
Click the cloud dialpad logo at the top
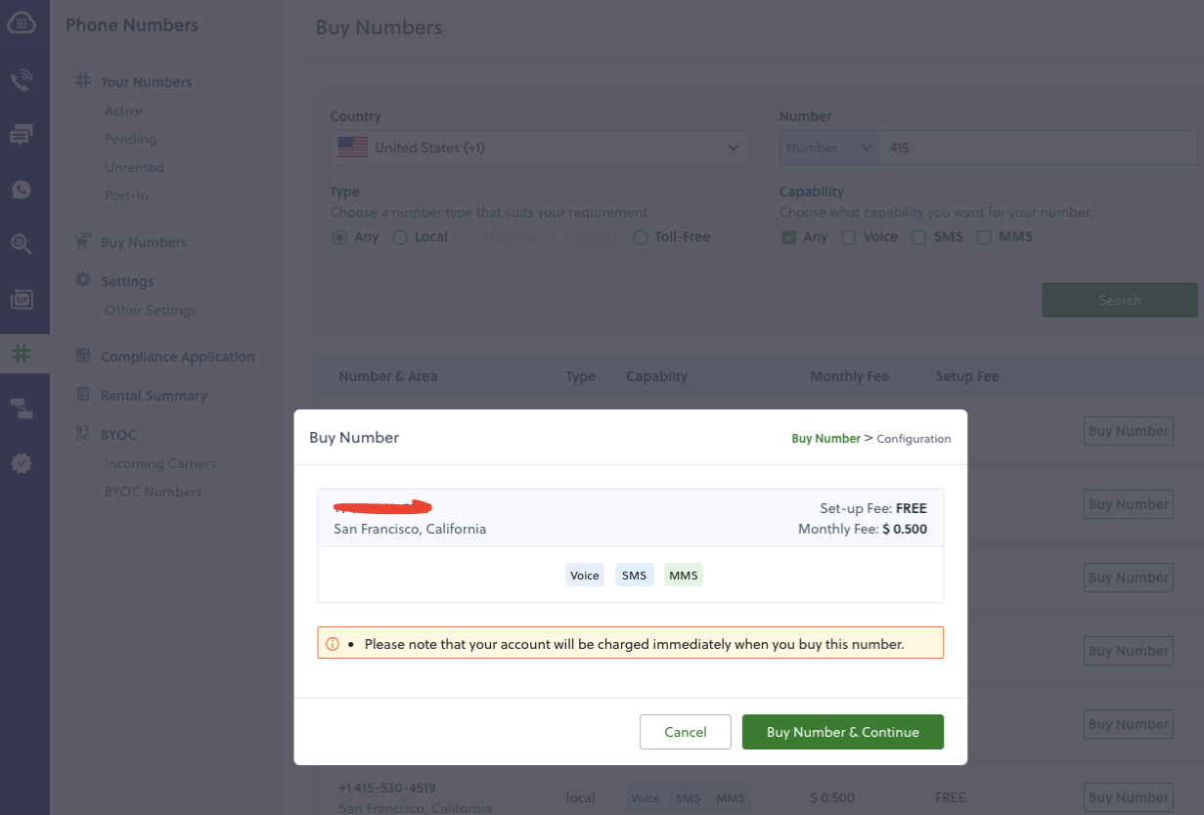(22, 21)
